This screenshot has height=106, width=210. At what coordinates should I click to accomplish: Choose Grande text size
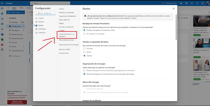(x=84, y=56)
